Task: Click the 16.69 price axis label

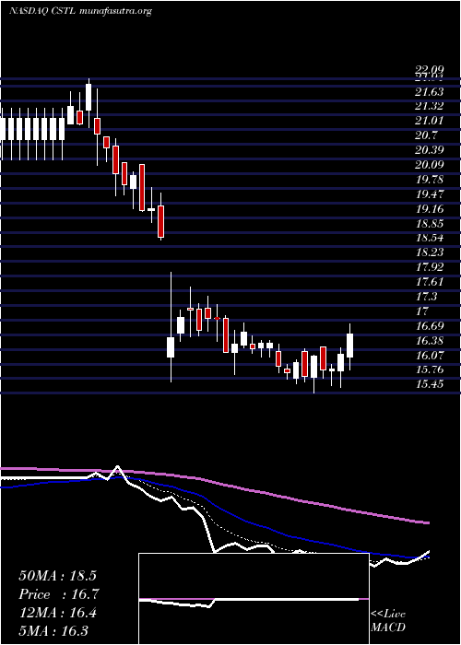Action: click(x=429, y=326)
